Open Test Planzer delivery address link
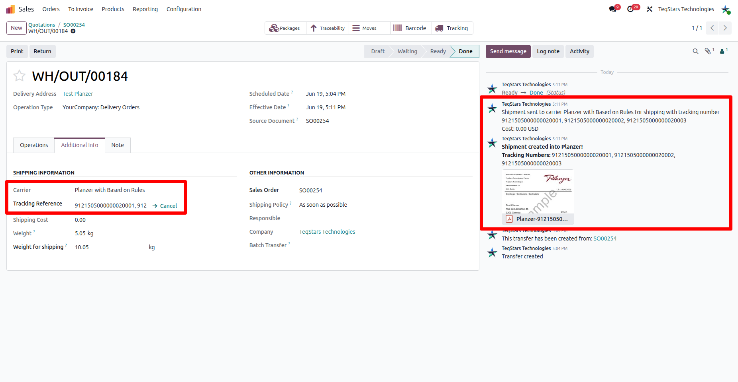Image resolution: width=738 pixels, height=382 pixels. click(78, 94)
